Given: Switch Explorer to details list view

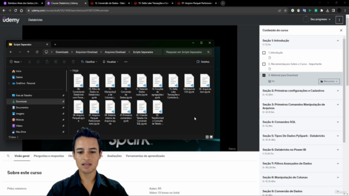Looking at the screenshot, I should pyautogui.click(x=207, y=137).
